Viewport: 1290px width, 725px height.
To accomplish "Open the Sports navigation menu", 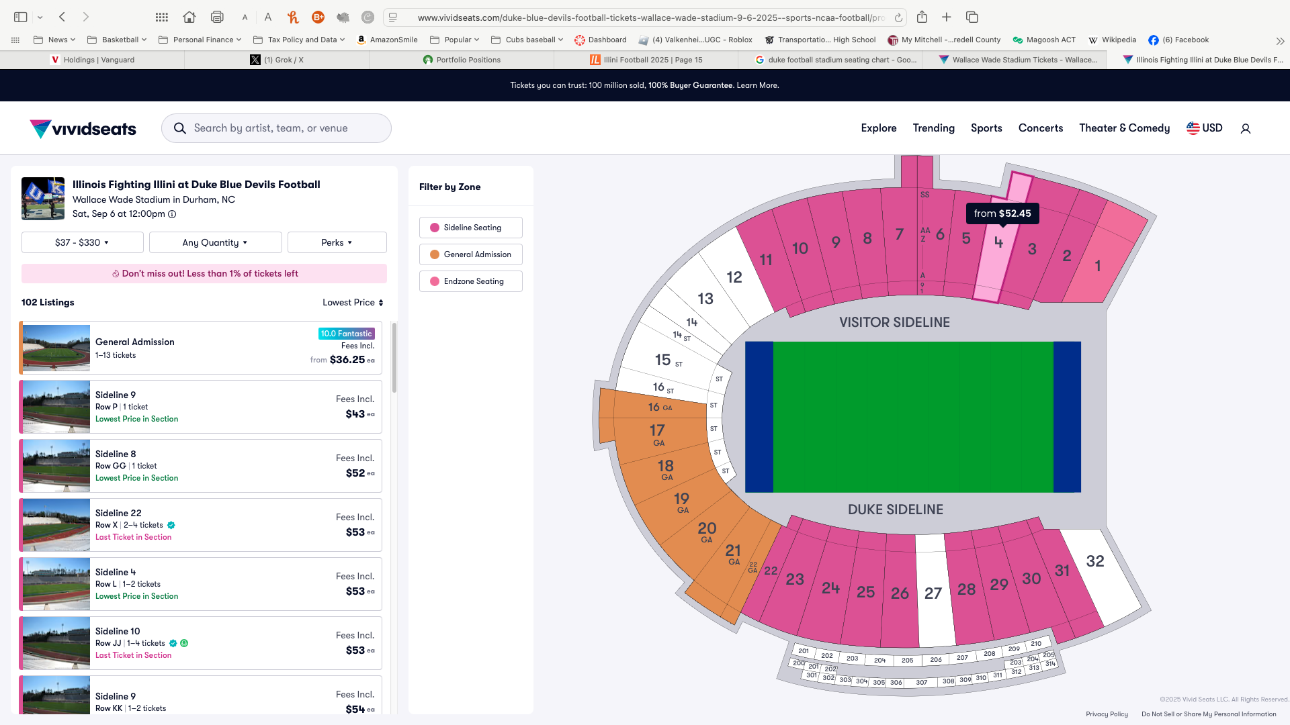I will (986, 128).
